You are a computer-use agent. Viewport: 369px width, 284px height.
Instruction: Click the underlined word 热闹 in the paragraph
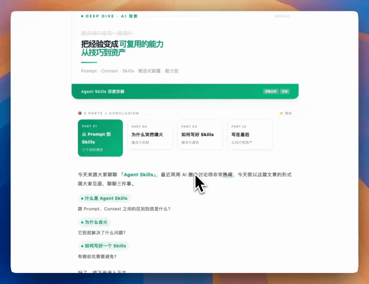(228, 175)
